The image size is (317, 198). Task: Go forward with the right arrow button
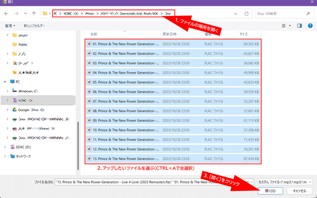[16, 13]
